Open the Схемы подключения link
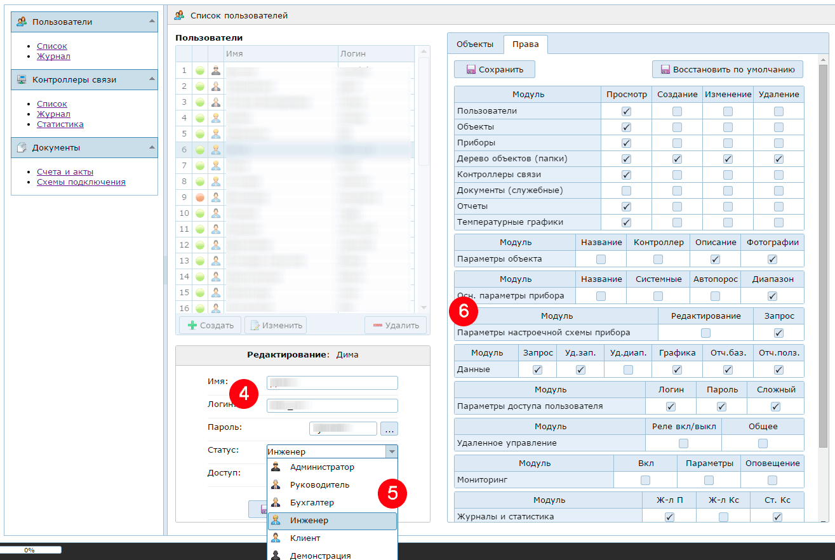The image size is (835, 560). pyautogui.click(x=81, y=182)
